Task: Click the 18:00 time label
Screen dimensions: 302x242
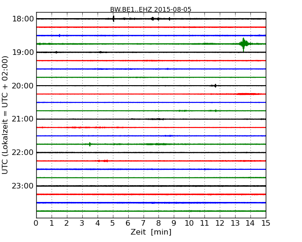Action: (23, 19)
